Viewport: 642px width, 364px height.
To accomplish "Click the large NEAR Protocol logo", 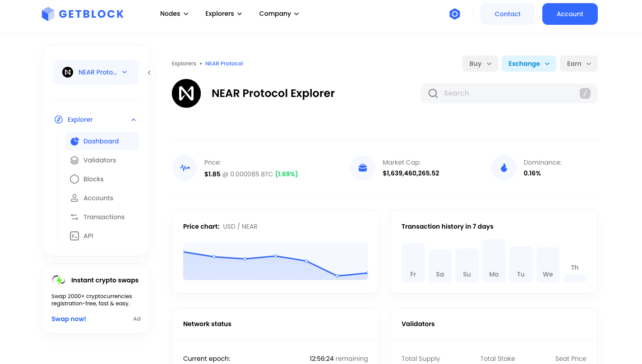I will tap(186, 93).
